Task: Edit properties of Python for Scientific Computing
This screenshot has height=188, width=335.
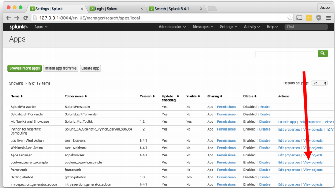Action: 289,129
